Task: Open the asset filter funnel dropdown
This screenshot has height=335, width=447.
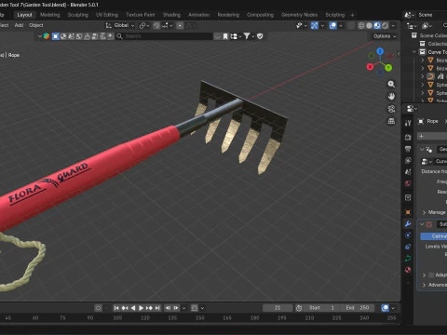Action: [x=249, y=36]
